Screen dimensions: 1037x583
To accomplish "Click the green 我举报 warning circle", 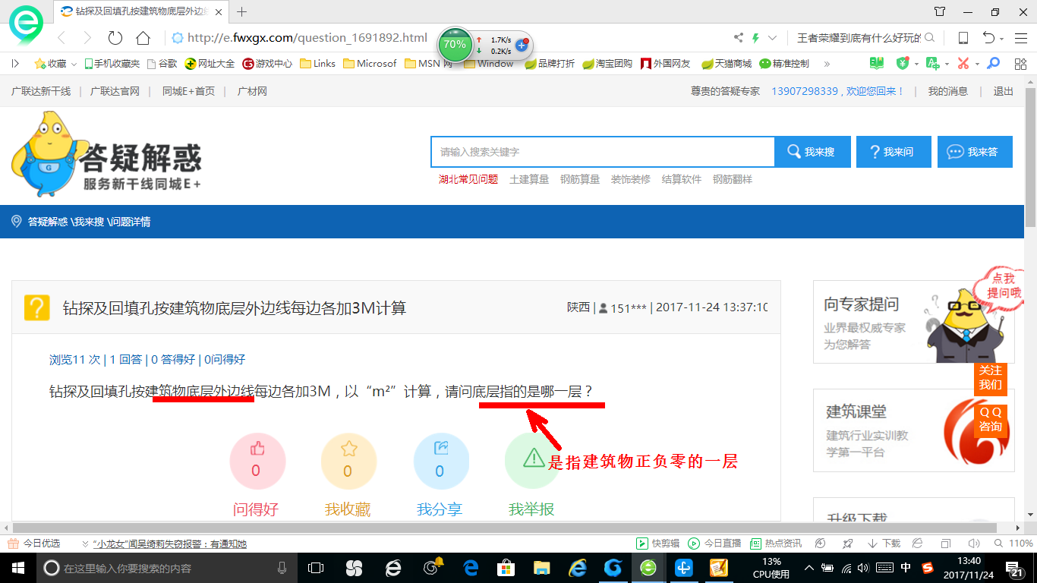I will (532, 461).
